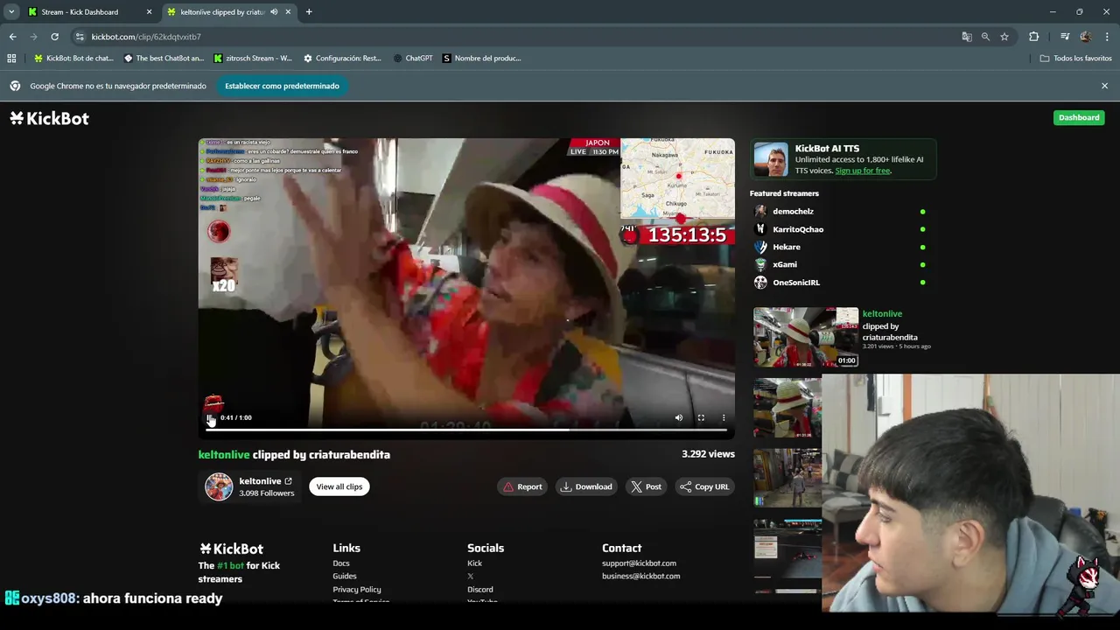
Task: Open the Chrome profile avatar
Action: (x=1086, y=37)
